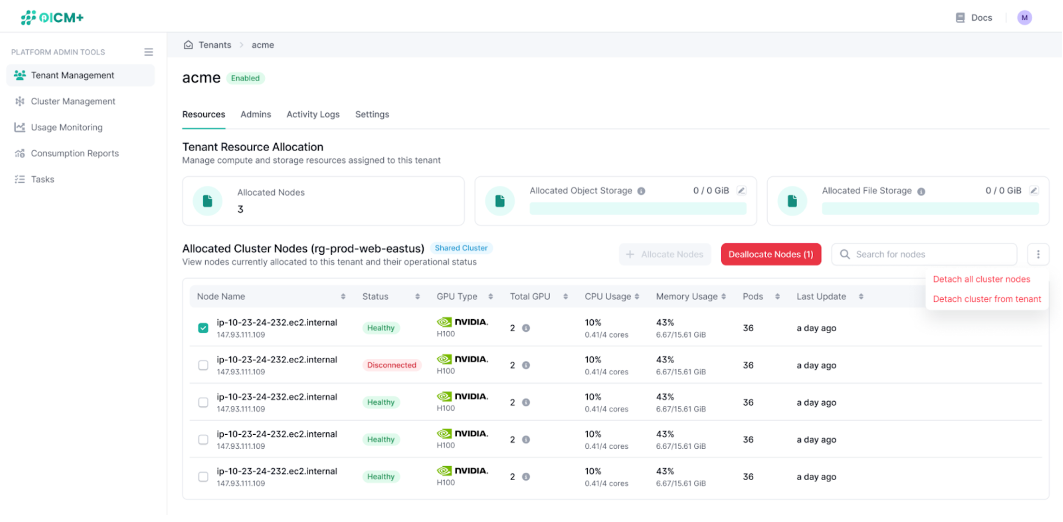Screen dimensions: 1063x522
Task: Open Usage Monitoring
Action: tap(66, 127)
